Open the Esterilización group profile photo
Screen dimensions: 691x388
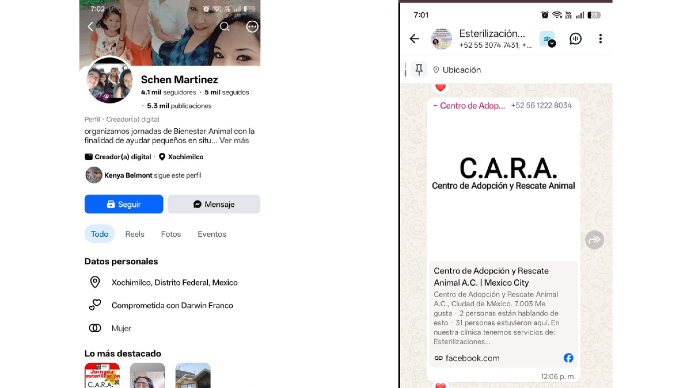coord(441,39)
